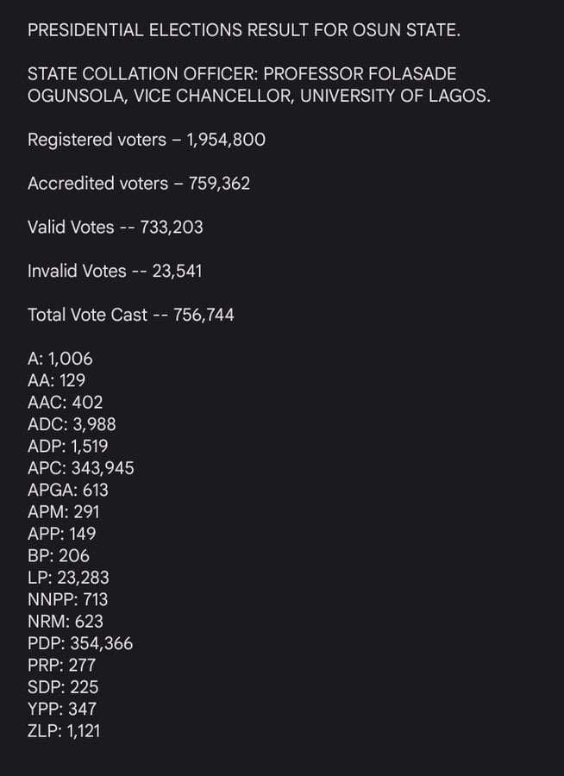
Task: Click the BP: 206 result entry
Action: (59, 556)
